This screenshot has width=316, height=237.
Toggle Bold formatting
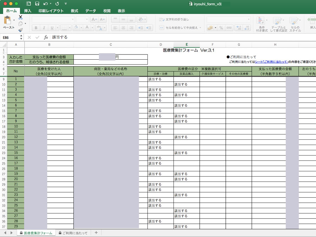pyautogui.click(x=36, y=28)
